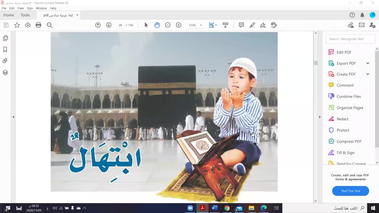Activate the Selection arrow tool
This screenshot has width=379, height=213.
(x=146, y=25)
